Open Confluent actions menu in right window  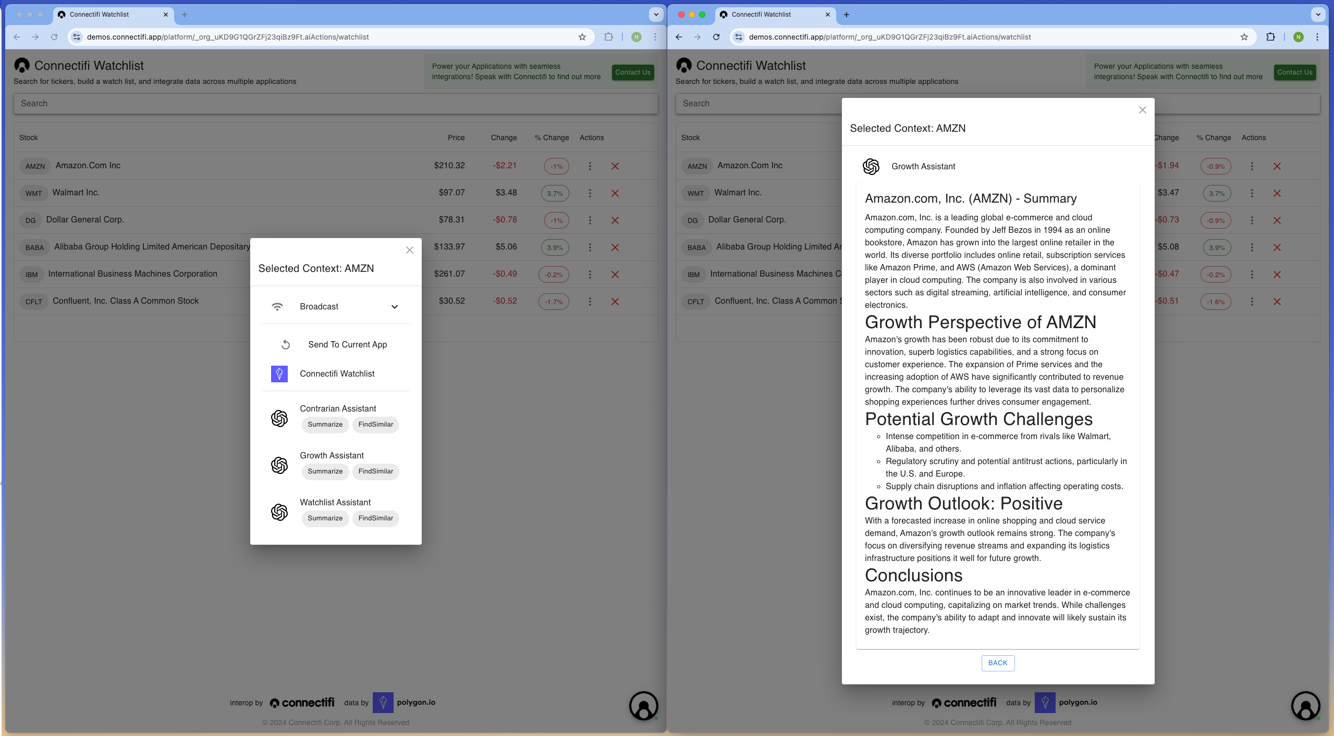1252,302
